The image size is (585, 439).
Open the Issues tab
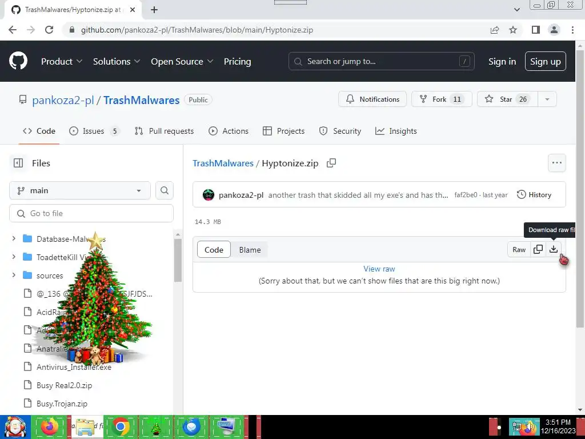pos(94,131)
